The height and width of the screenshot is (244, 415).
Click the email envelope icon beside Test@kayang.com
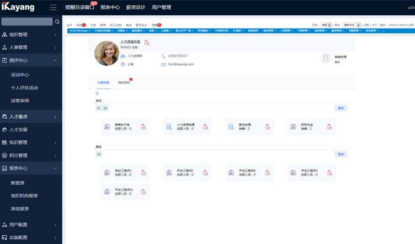point(163,64)
